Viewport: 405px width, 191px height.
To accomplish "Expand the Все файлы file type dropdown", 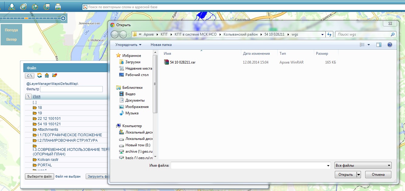I will (x=363, y=166).
